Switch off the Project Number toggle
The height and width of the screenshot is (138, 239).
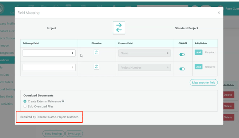pos(182,69)
